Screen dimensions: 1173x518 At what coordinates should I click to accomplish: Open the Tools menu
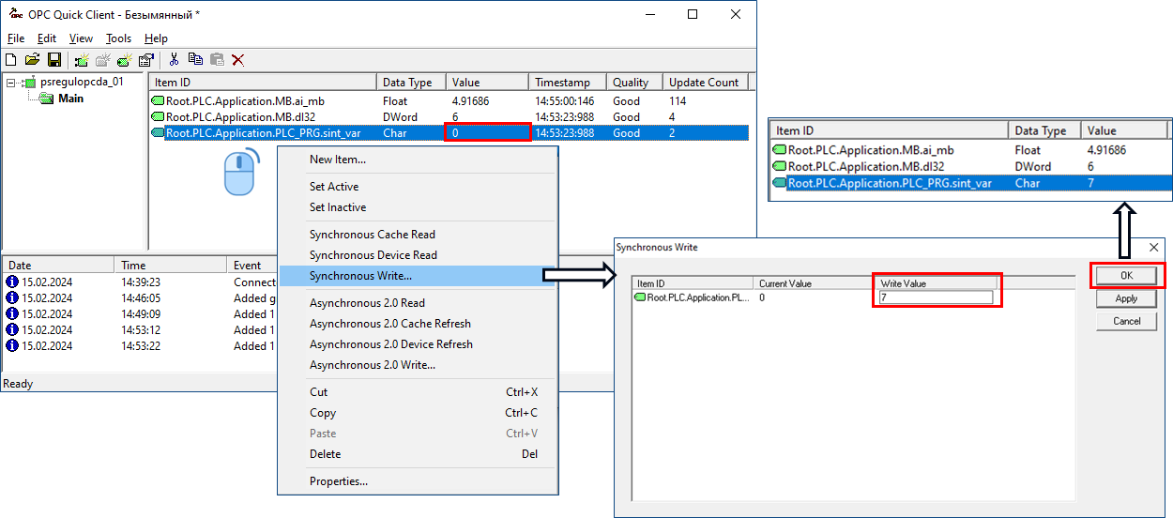[118, 38]
